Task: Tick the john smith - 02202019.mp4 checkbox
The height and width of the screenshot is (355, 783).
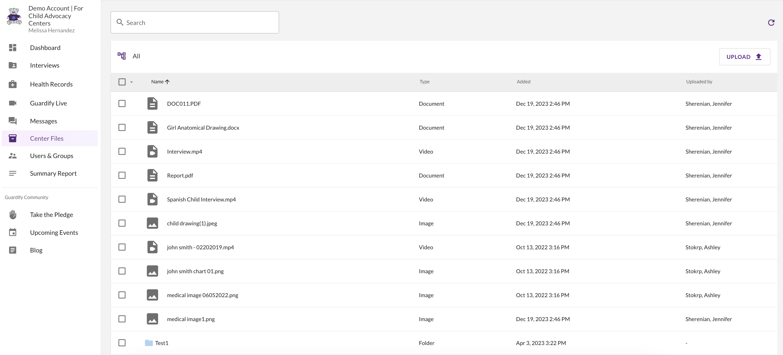Action: tap(122, 247)
